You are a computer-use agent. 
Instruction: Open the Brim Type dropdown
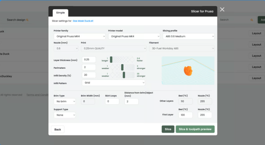tap(64, 101)
